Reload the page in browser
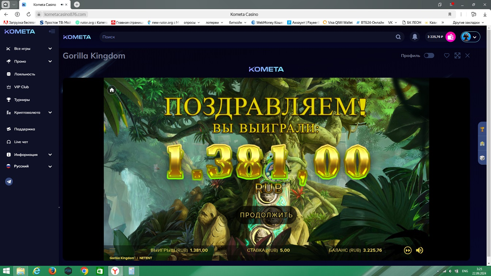 (28, 14)
